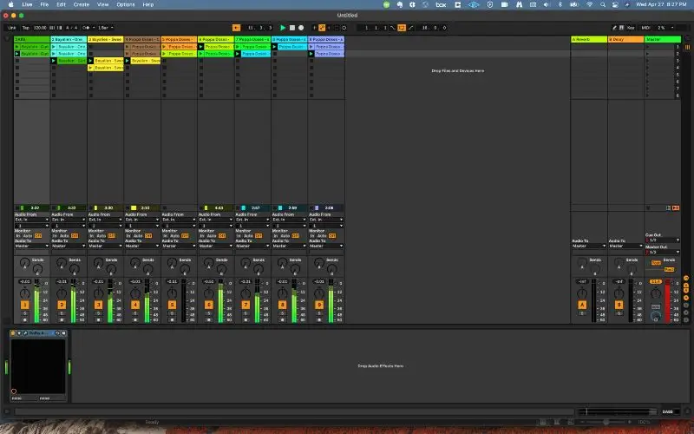Open Return A Audio To dropdown
Screen dimensions: 694x434
coord(588,246)
